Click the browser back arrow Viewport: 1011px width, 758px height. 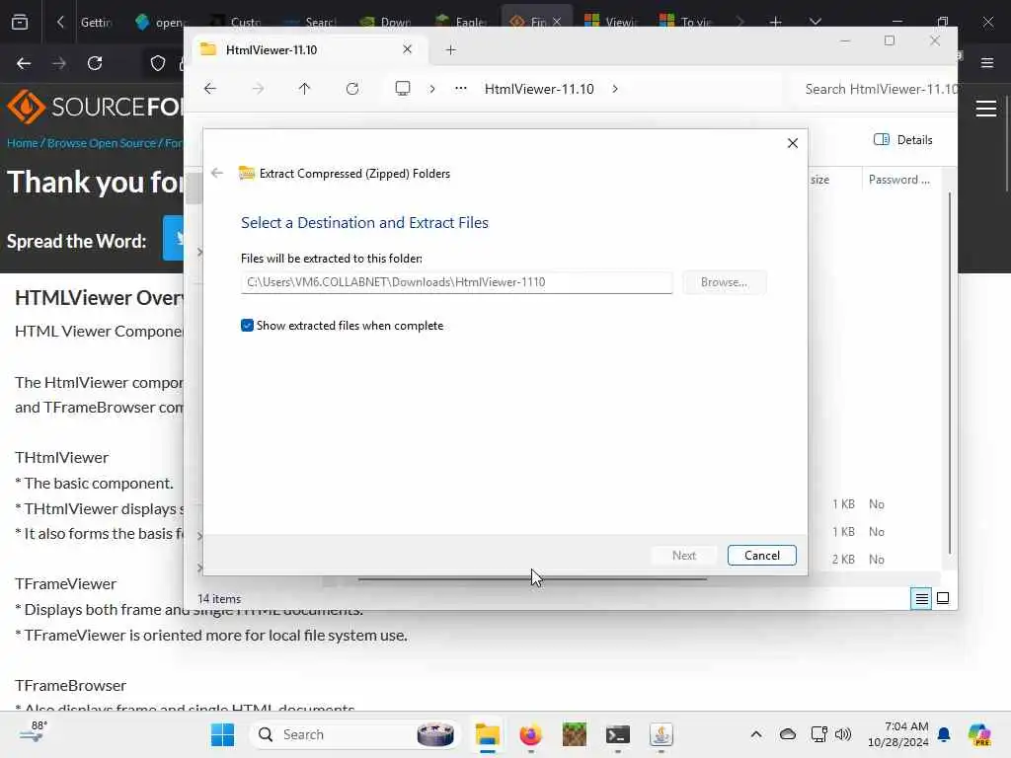pos(24,63)
